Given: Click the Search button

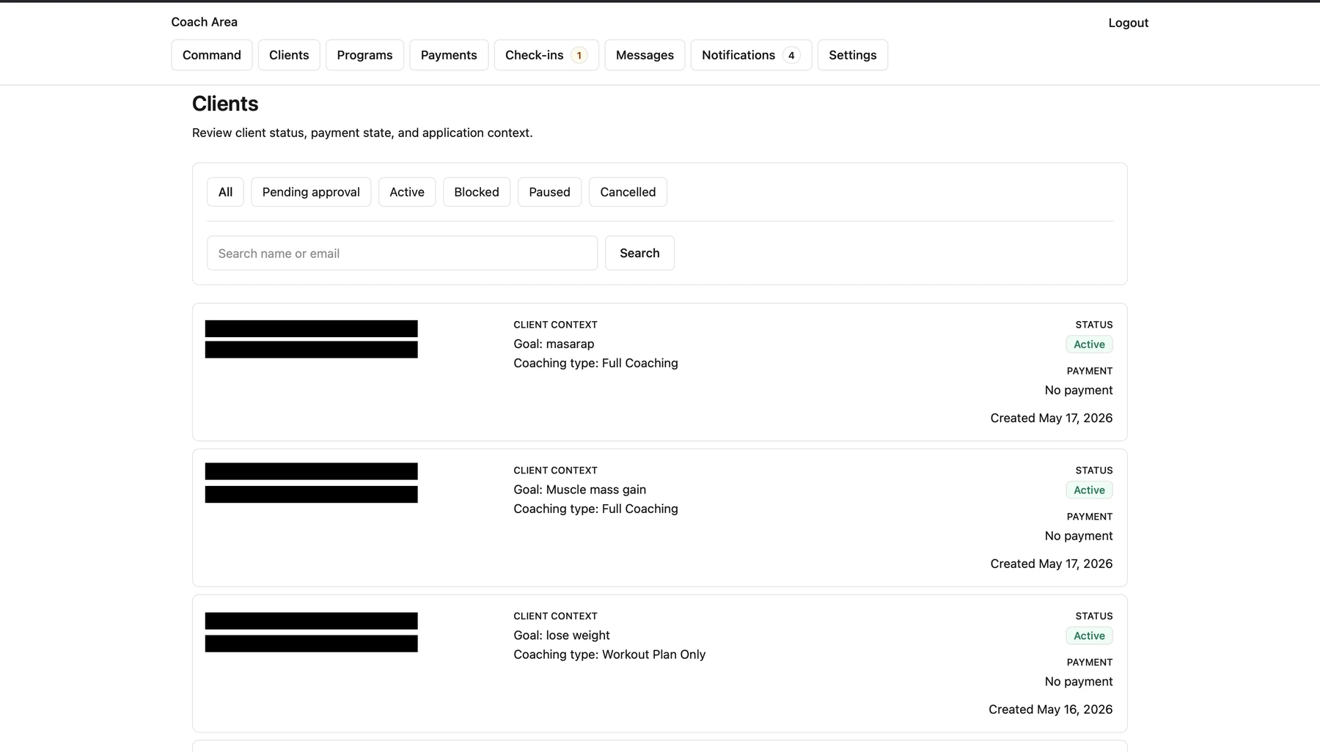Looking at the screenshot, I should click(639, 253).
